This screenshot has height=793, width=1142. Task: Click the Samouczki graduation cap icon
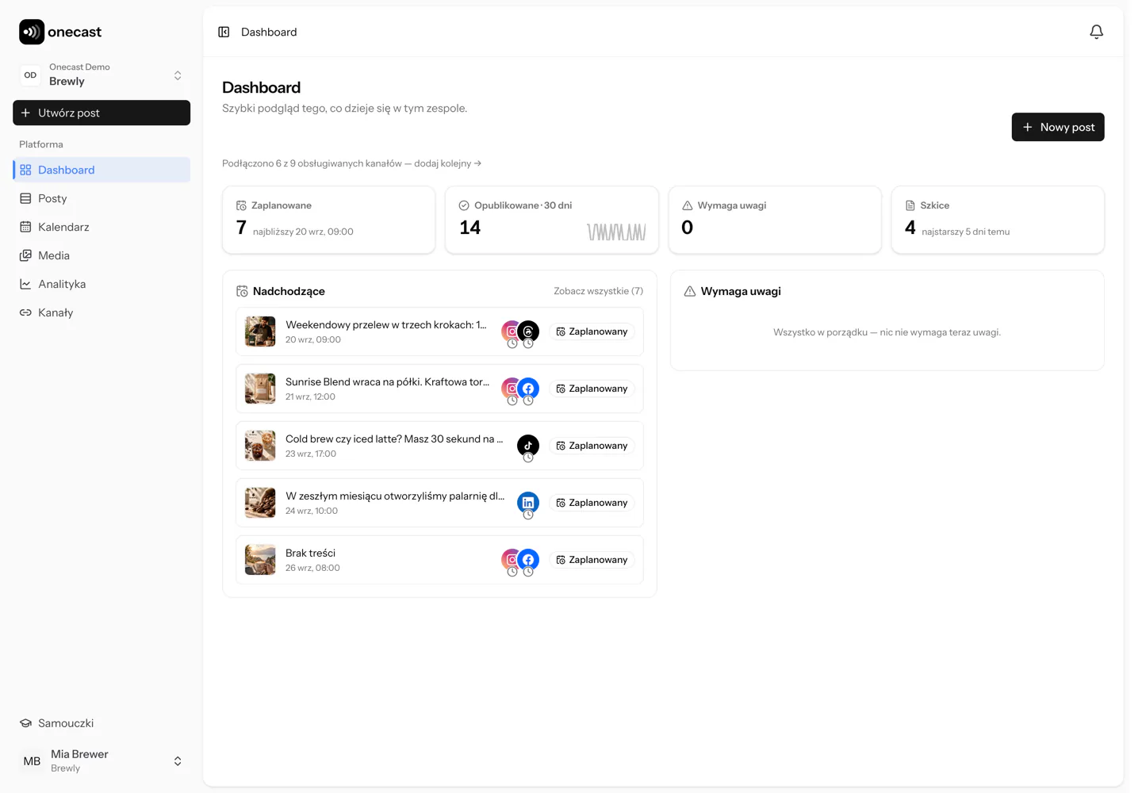[25, 723]
